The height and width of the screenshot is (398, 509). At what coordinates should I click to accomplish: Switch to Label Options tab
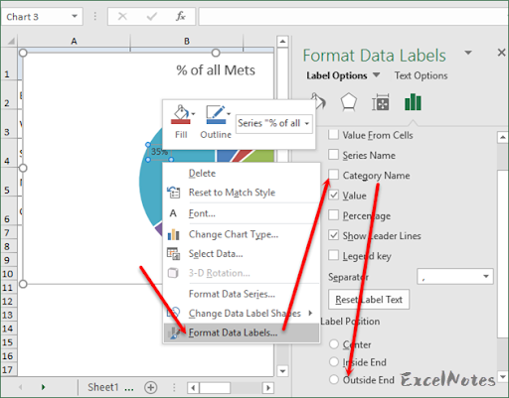point(337,75)
